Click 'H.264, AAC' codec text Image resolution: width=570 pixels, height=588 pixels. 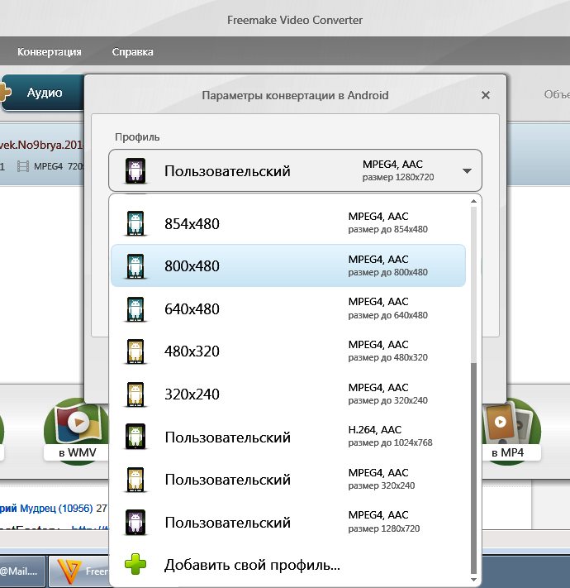pyautogui.click(x=374, y=430)
